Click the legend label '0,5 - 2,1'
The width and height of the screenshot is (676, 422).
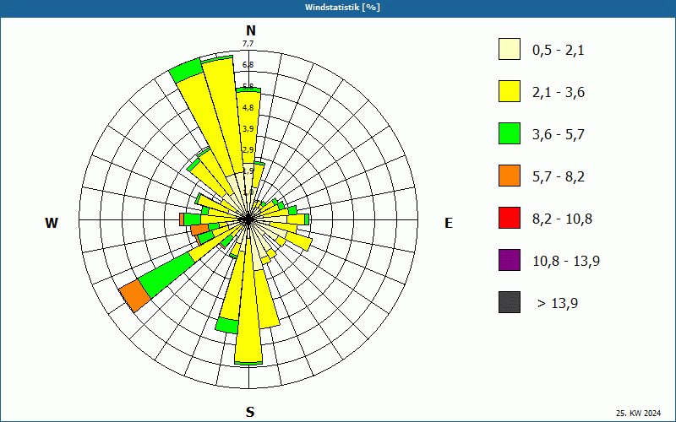pyautogui.click(x=559, y=51)
